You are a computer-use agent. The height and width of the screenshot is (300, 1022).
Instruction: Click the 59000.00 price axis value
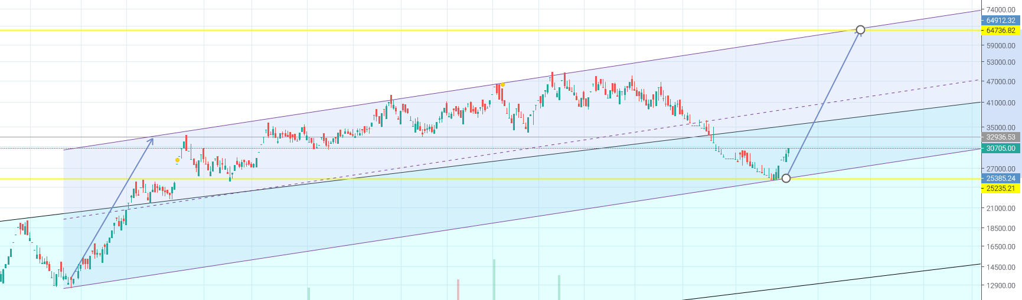coord(1001,46)
